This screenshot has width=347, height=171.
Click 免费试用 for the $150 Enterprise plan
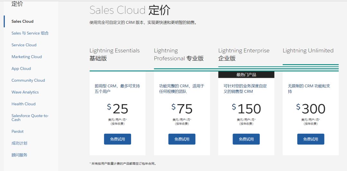click(x=246, y=139)
